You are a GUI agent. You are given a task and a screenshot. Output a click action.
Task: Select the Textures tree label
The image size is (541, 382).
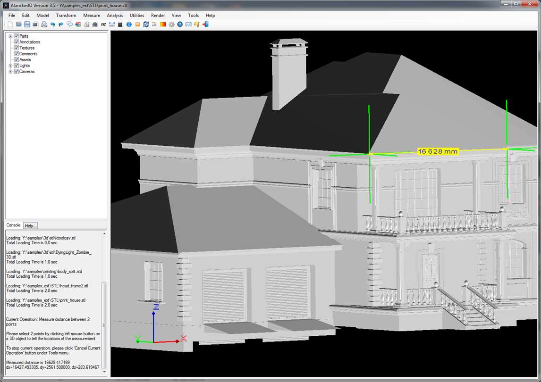point(27,48)
